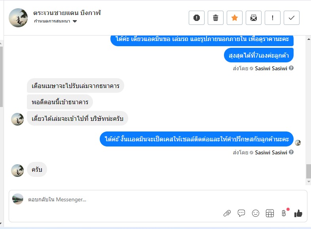The width and height of the screenshot is (311, 229).
Task: Send a thumbs-up like
Action: coord(298,213)
